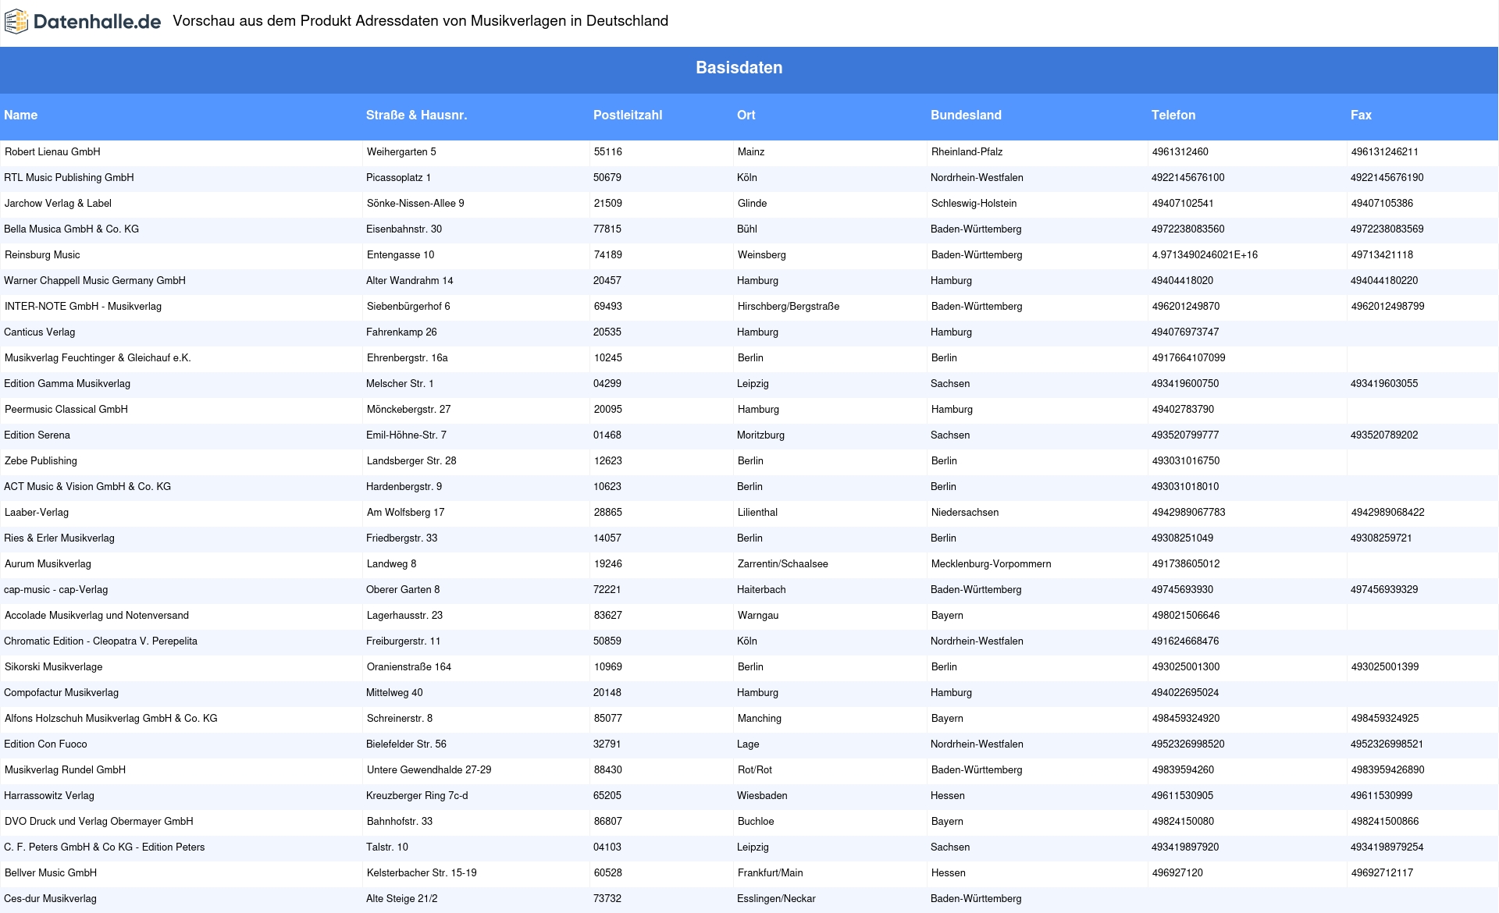
Task: Click the Jarchow Verlag & Label entry
Action: 58,204
